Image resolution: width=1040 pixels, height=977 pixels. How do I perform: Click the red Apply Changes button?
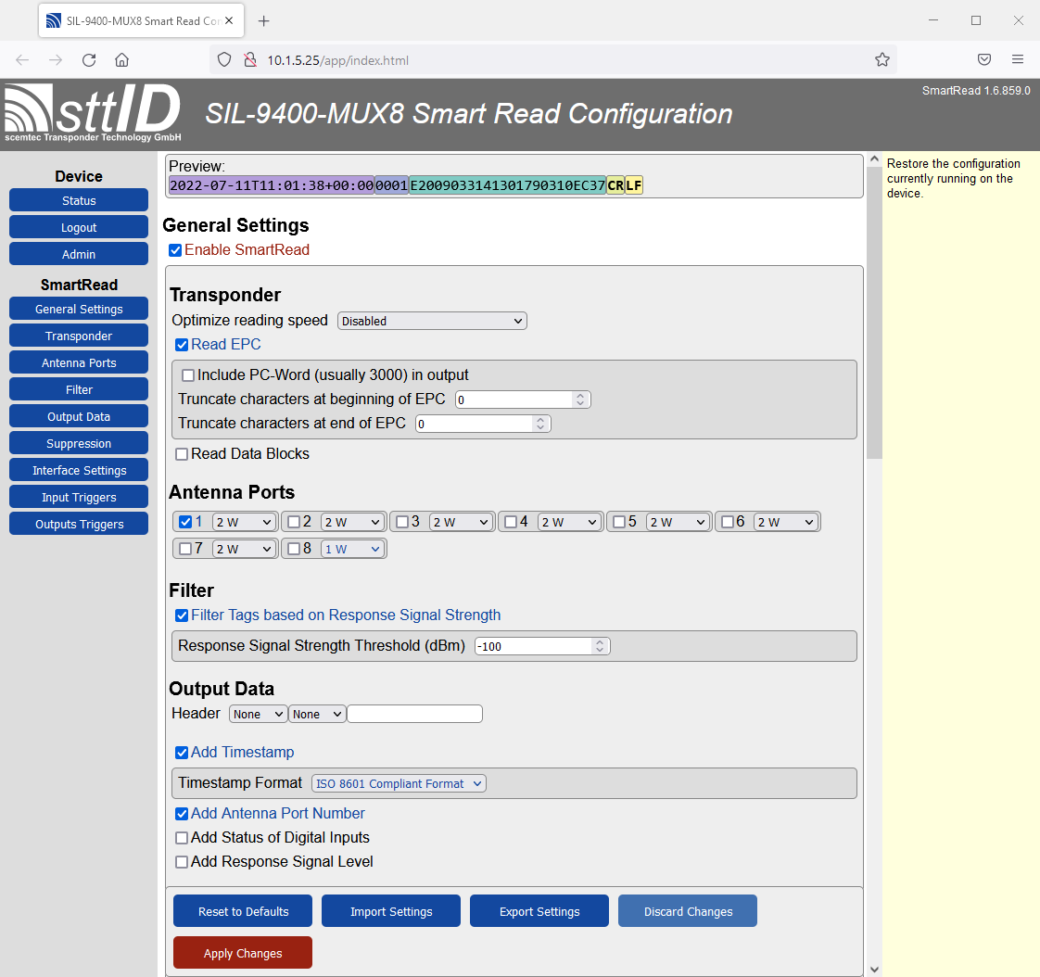pyautogui.click(x=243, y=953)
